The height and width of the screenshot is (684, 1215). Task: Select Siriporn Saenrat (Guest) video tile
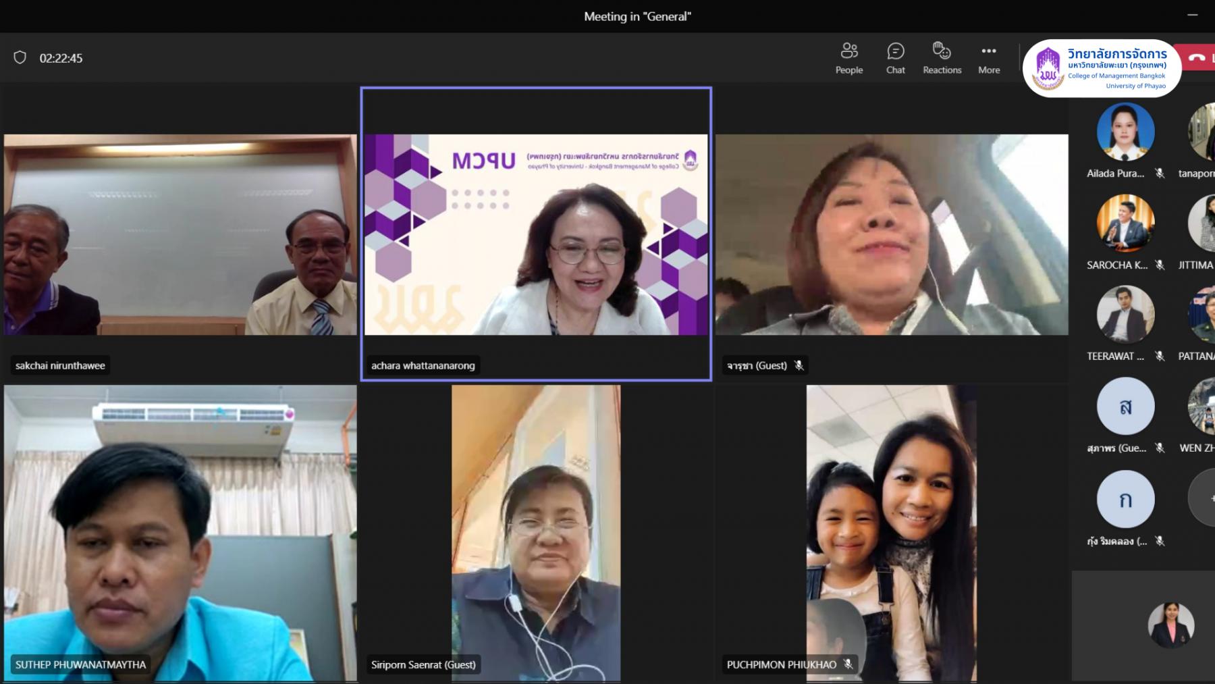[536, 533]
